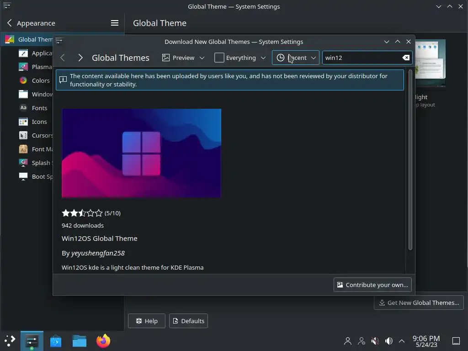468x351 pixels.
Task: Click the Win12OS Global Theme title
Action: [99, 239]
